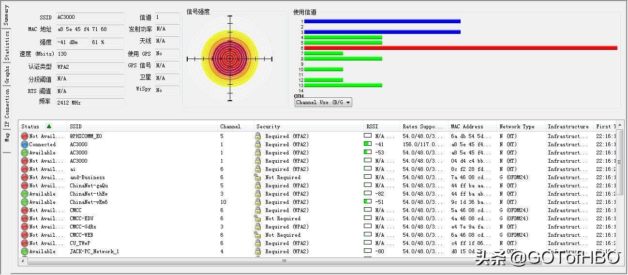Select the CU_TWwP SSID cell

pyautogui.click(x=80, y=243)
